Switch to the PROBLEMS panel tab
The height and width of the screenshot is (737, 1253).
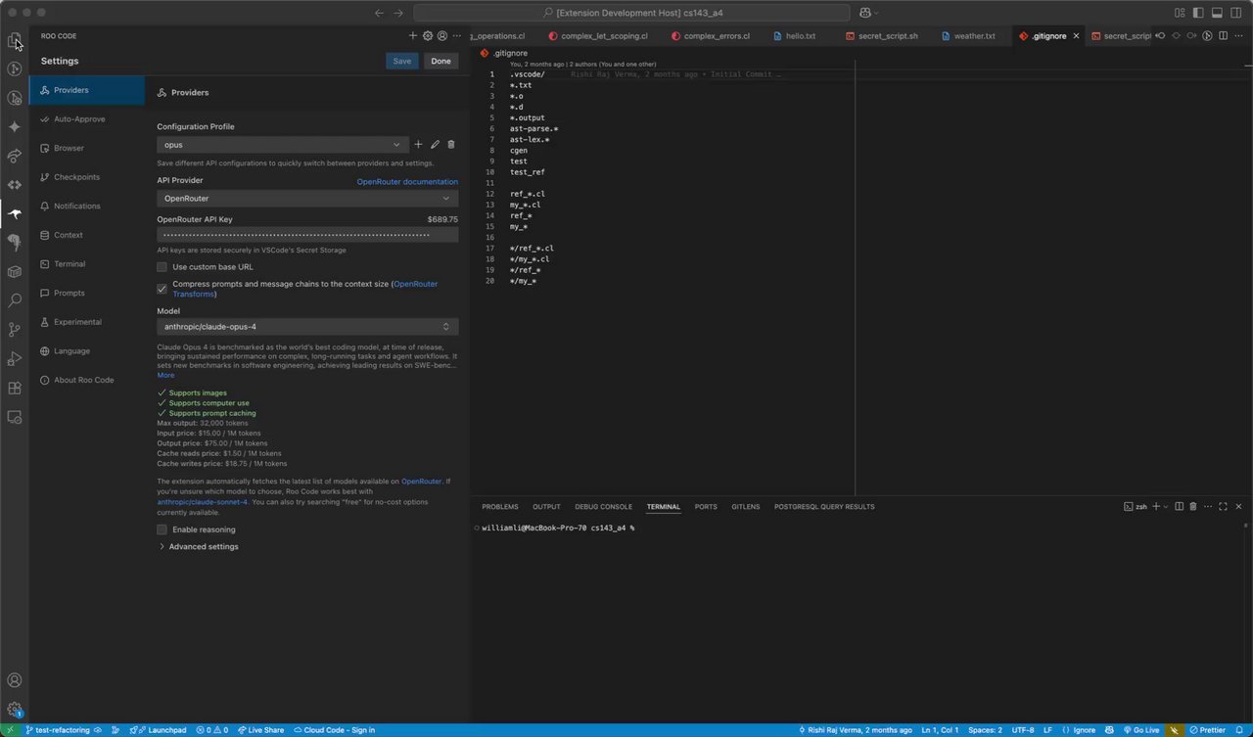(499, 507)
